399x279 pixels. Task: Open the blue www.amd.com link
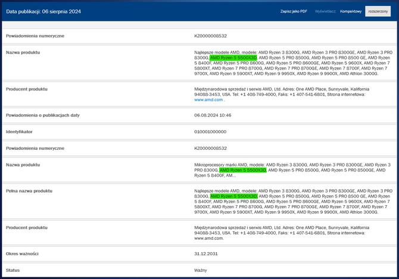click(208, 100)
